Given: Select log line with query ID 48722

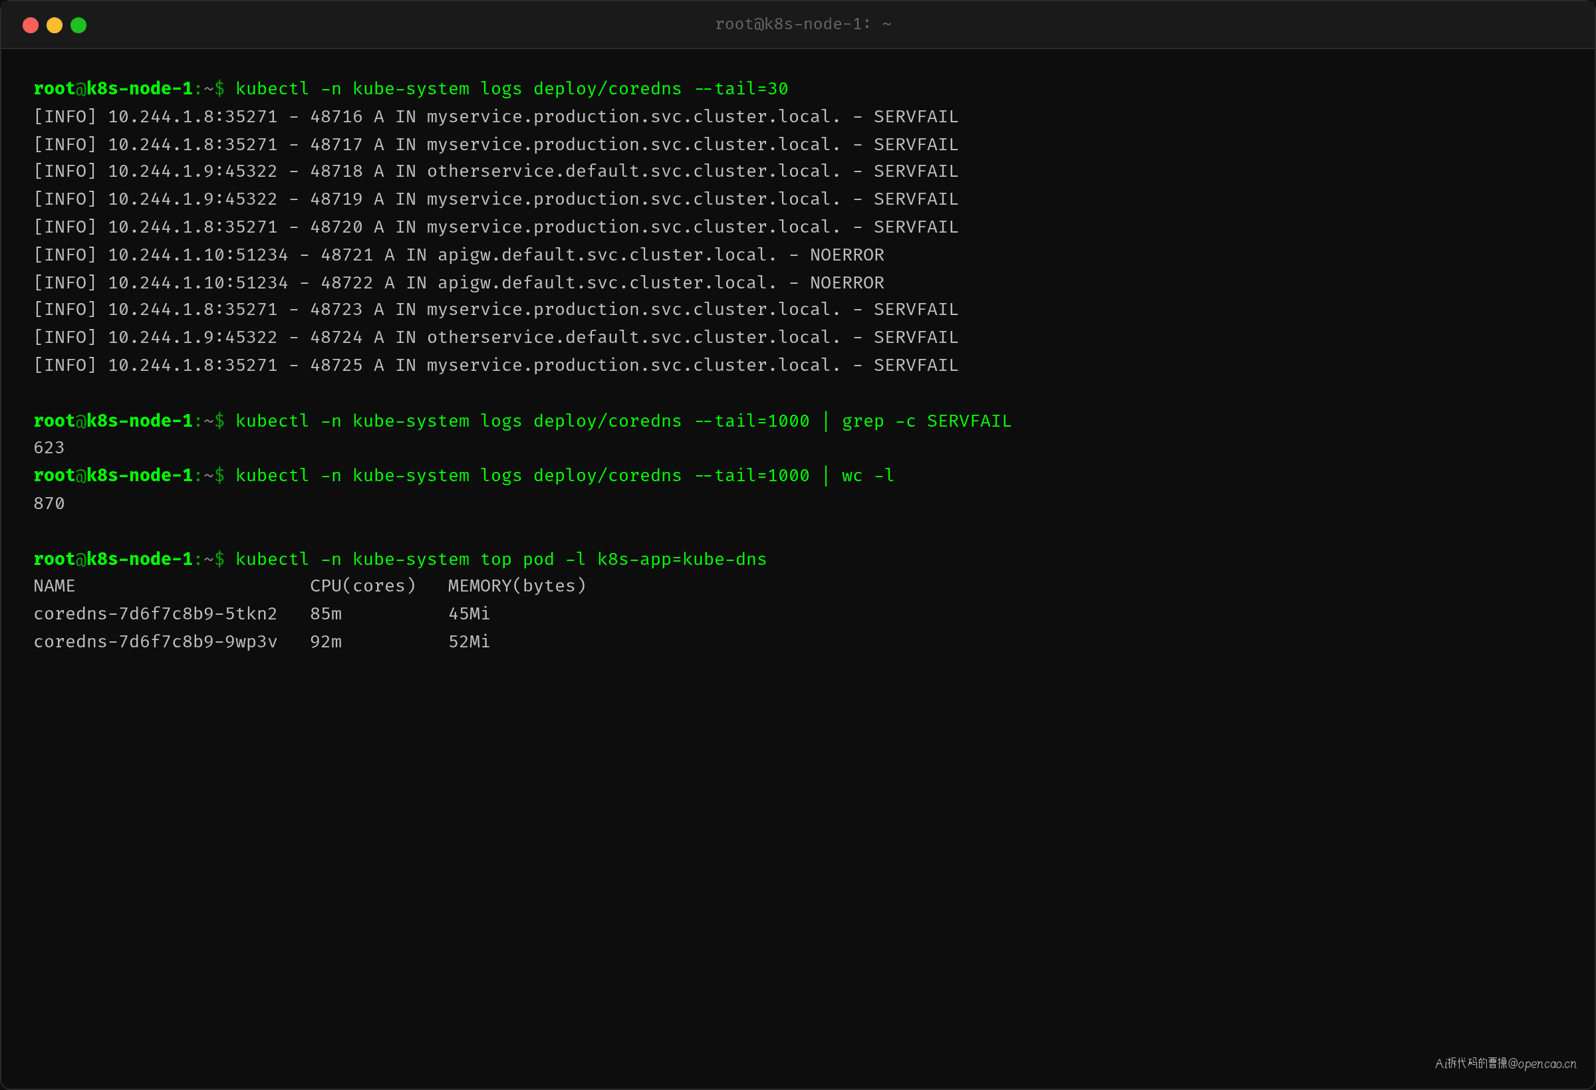Looking at the screenshot, I should coord(459,282).
